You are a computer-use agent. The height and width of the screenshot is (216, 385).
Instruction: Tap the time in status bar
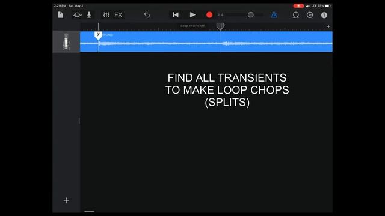tap(60, 5)
